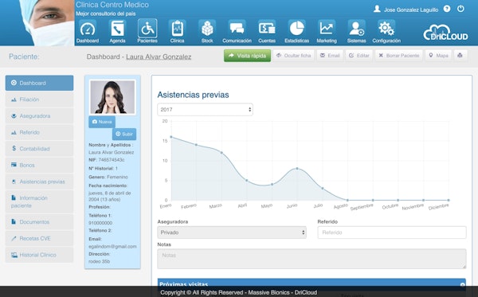Open the Agenda module icon

117,29
